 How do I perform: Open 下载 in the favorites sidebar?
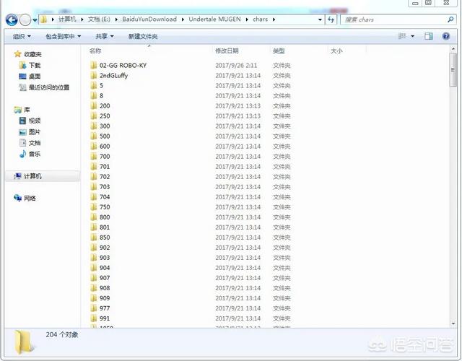(35, 65)
